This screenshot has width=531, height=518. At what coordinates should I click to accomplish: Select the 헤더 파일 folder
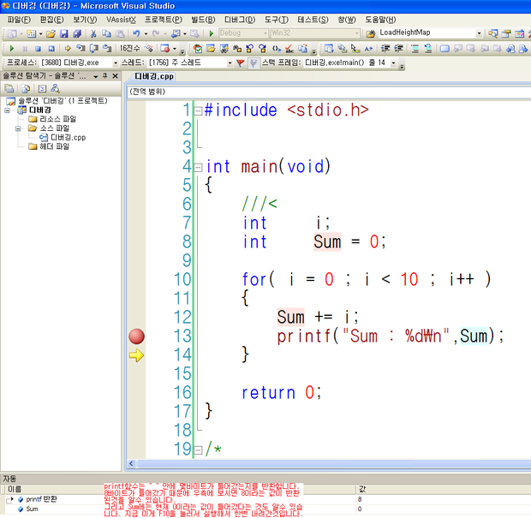click(x=54, y=146)
